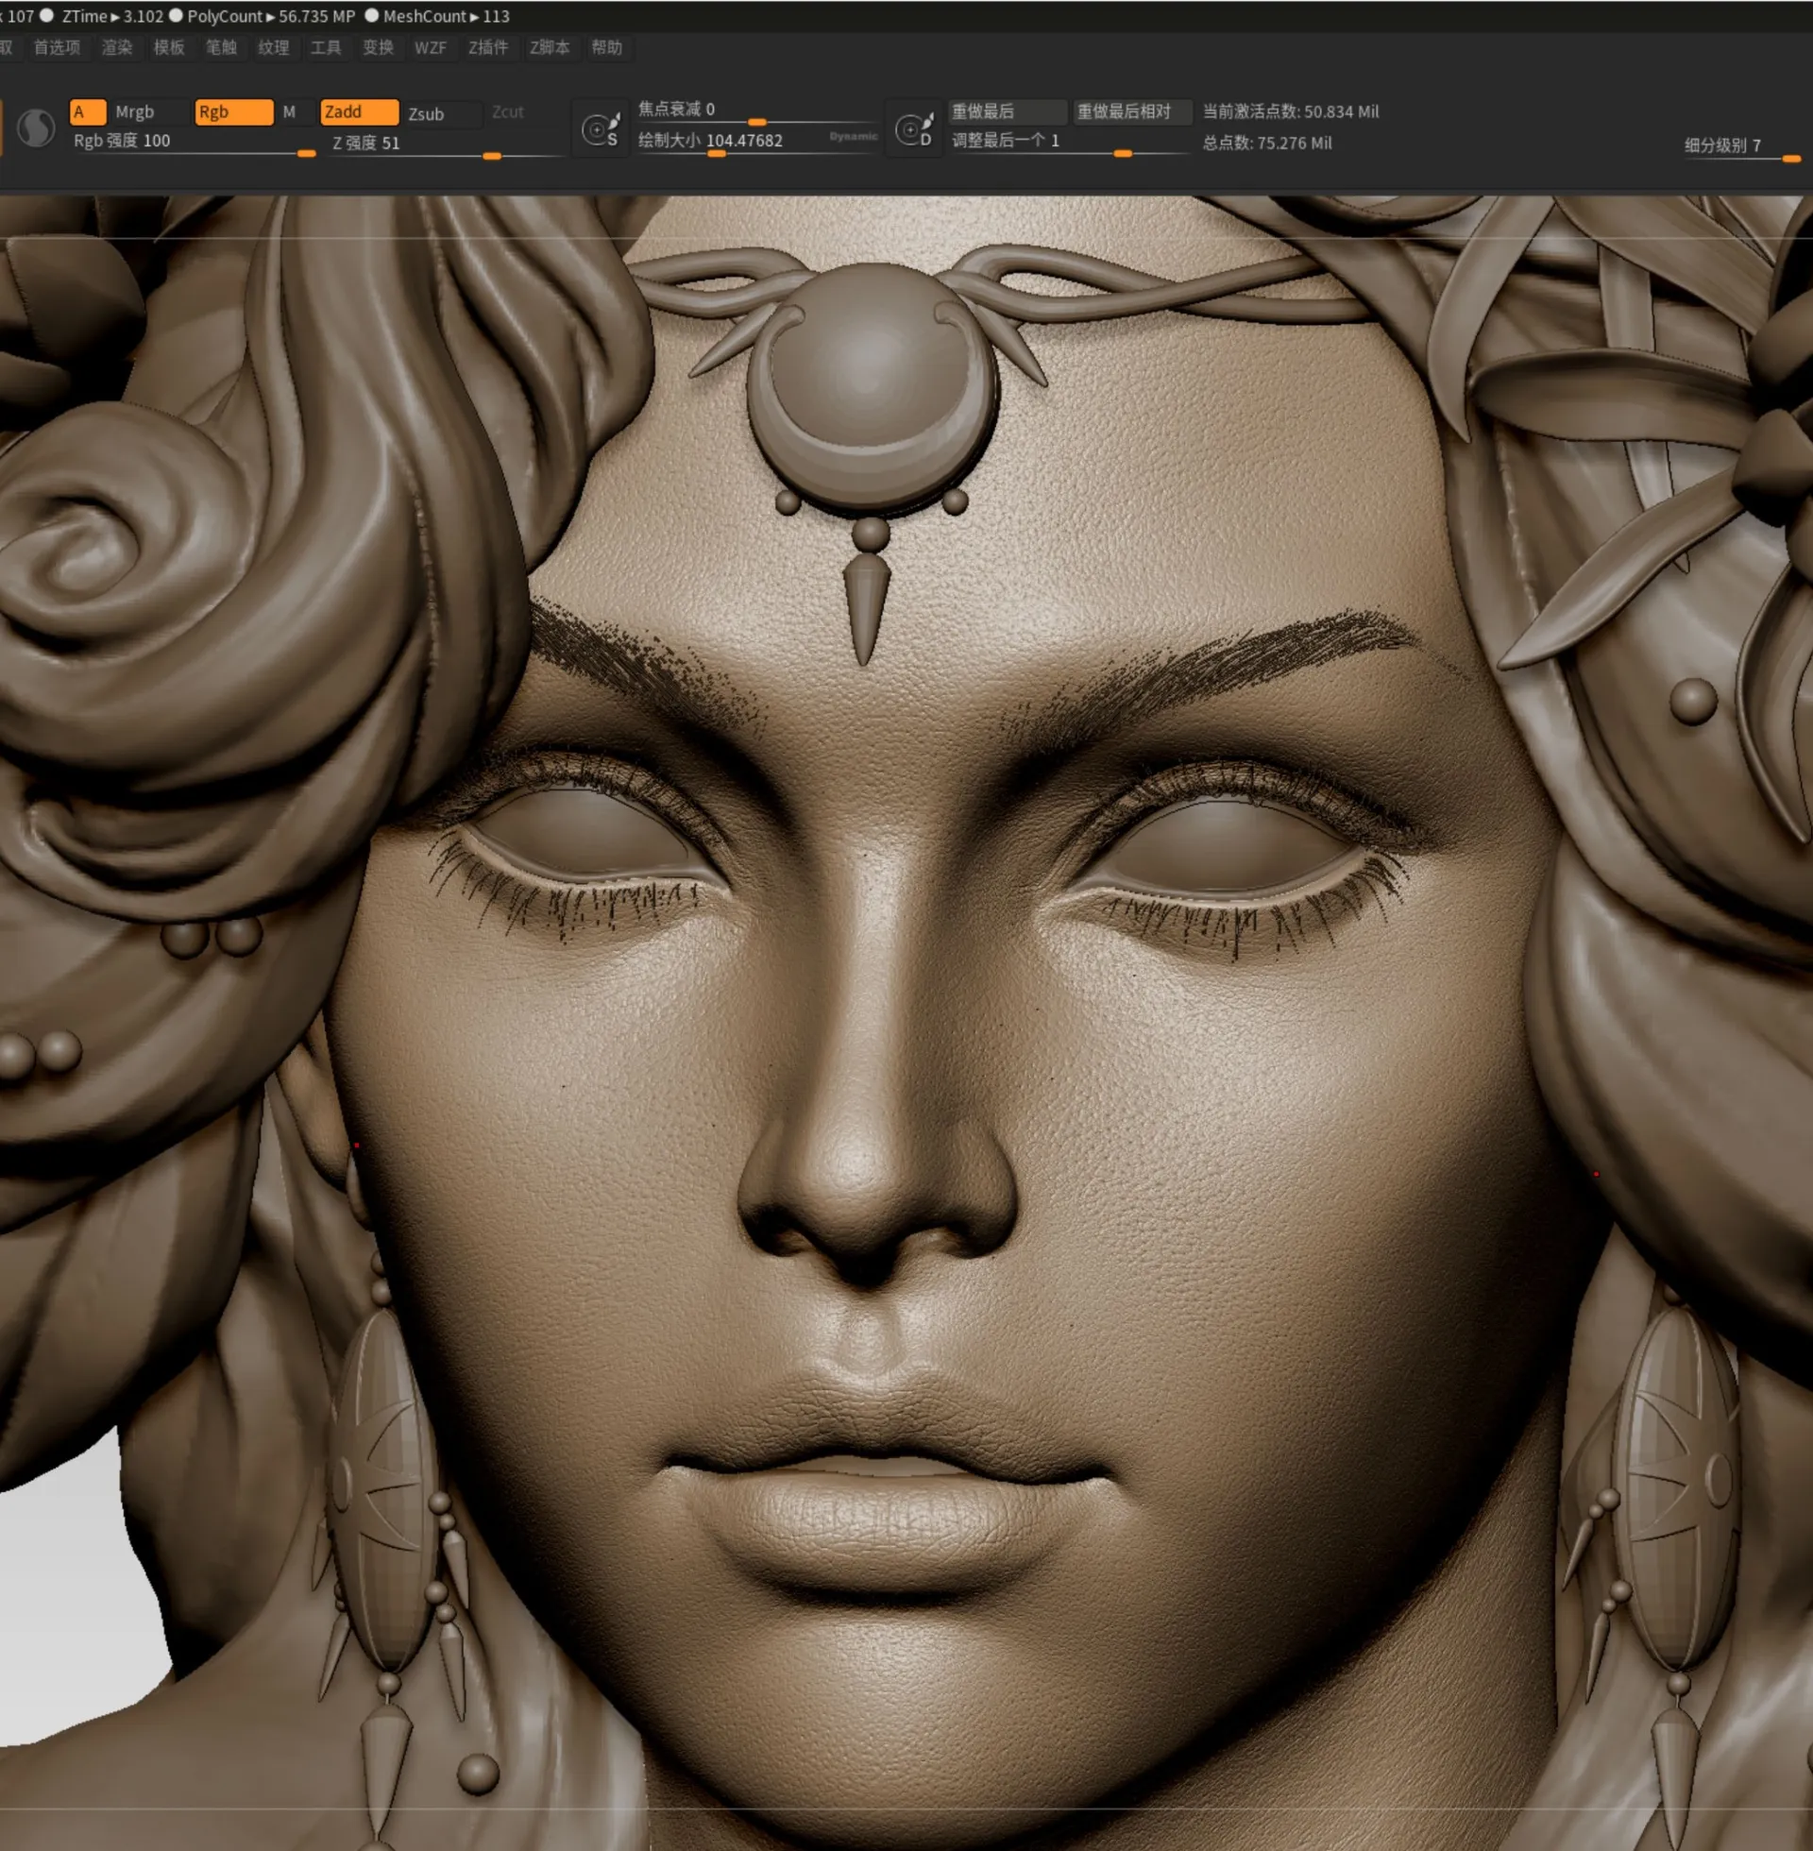This screenshot has height=1851, width=1813.
Task: Open the 帮助 help menu
Action: pos(605,47)
